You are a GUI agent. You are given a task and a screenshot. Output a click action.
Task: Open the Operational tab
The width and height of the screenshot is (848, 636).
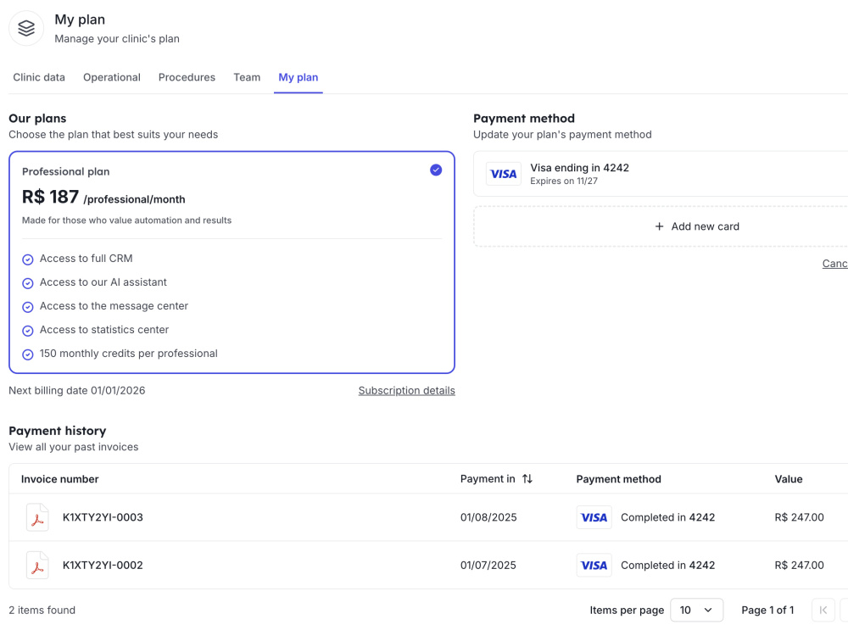(x=112, y=77)
